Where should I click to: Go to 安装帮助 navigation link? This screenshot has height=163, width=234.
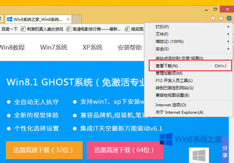pos(130,47)
